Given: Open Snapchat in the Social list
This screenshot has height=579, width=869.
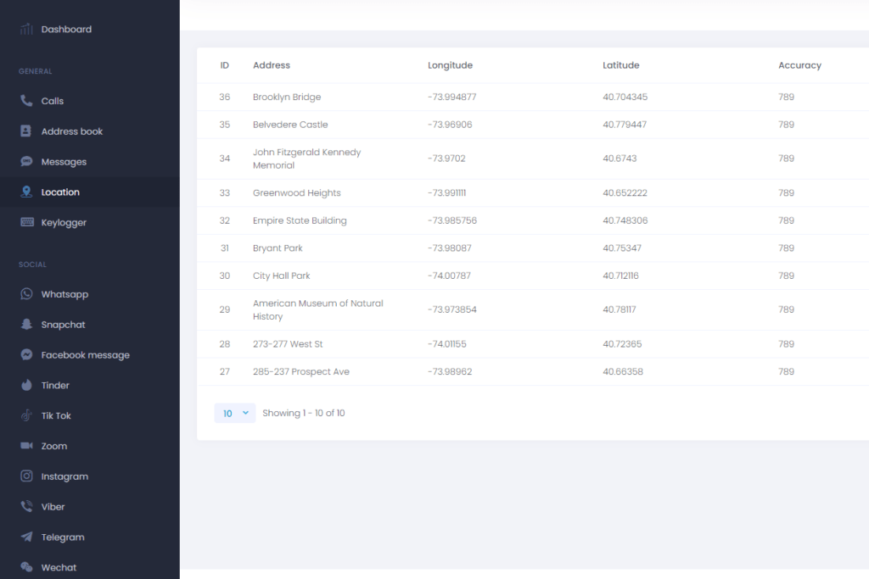Looking at the screenshot, I should (x=63, y=325).
